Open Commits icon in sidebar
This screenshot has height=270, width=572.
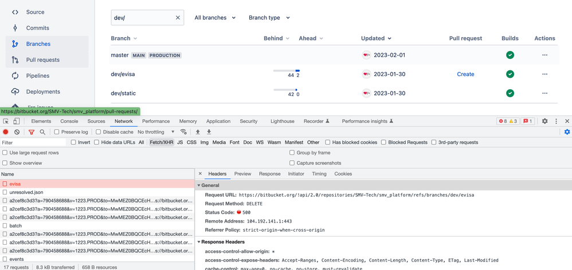15,28
